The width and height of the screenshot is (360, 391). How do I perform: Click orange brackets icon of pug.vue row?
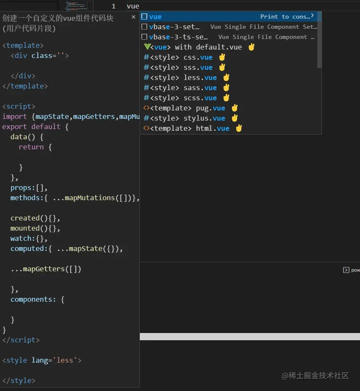(x=146, y=108)
